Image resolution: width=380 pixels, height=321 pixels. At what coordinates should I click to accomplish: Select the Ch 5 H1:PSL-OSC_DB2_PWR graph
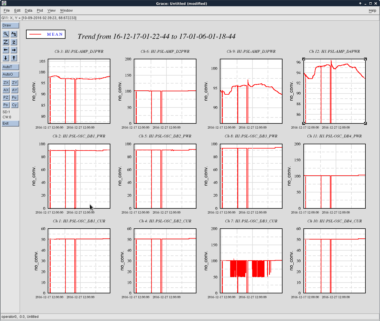pos(165,176)
